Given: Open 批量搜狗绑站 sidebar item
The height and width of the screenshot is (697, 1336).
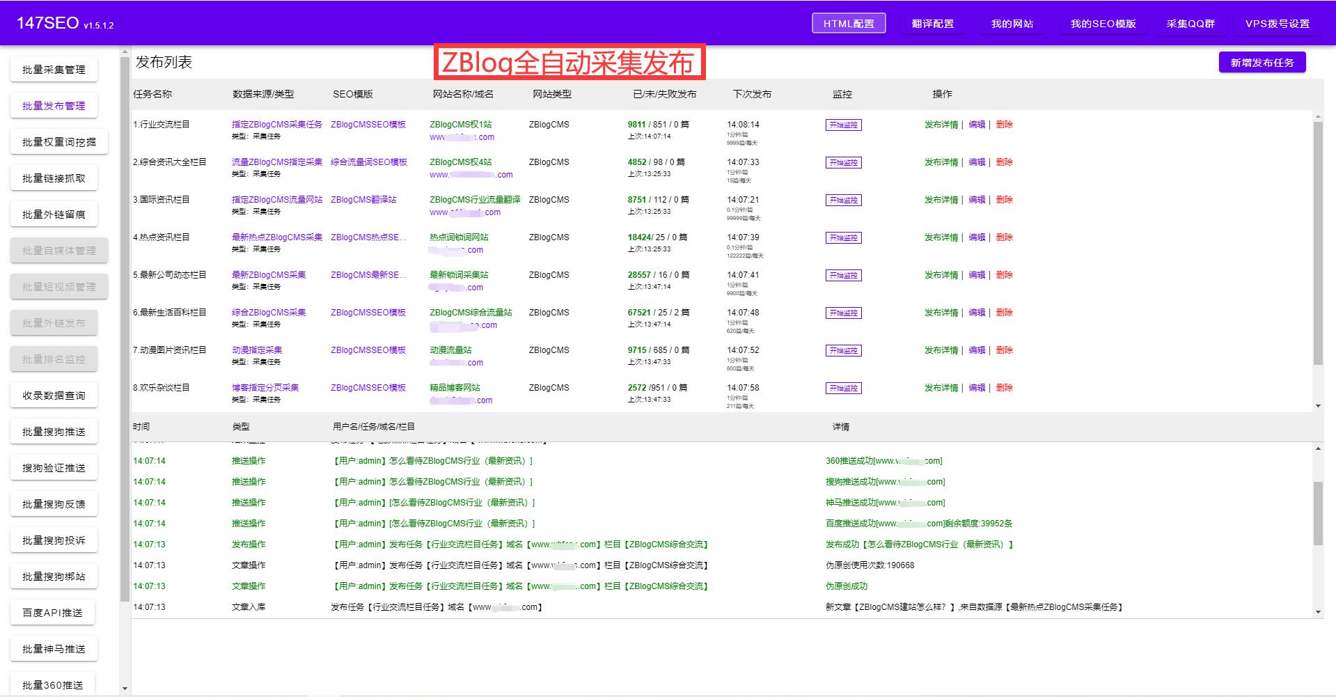Looking at the screenshot, I should pyautogui.click(x=54, y=577).
